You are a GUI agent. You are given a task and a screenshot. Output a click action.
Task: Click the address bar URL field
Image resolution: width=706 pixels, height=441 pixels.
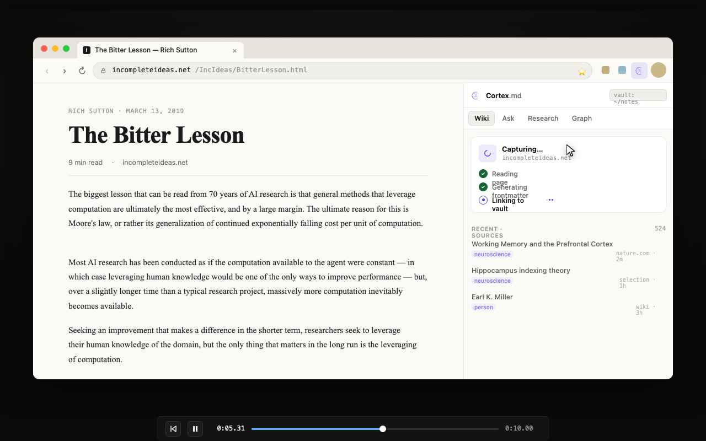coord(342,70)
